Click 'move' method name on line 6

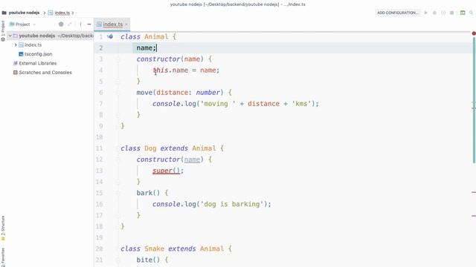click(144, 92)
